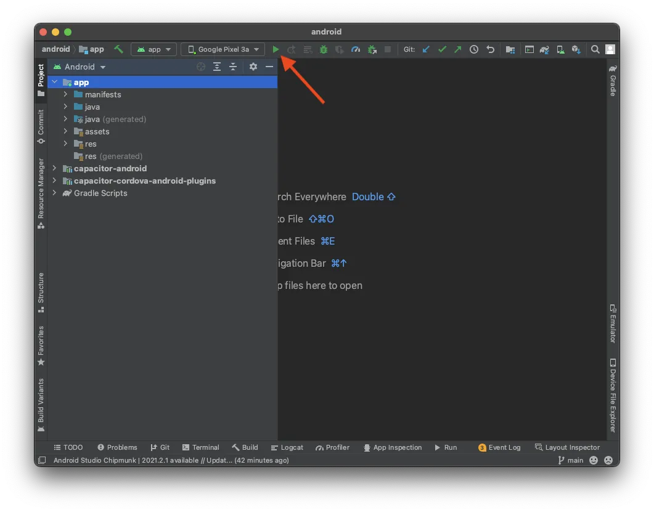This screenshot has width=654, height=512.
Task: Commit changes with the green checkmark icon
Action: [442, 49]
